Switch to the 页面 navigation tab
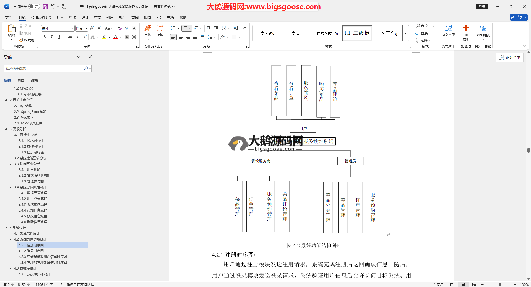531x287 pixels. [21, 80]
